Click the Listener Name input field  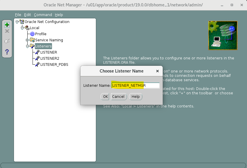click(136, 85)
